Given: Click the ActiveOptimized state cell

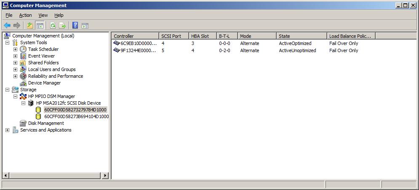Looking at the screenshot, I should [295, 43].
